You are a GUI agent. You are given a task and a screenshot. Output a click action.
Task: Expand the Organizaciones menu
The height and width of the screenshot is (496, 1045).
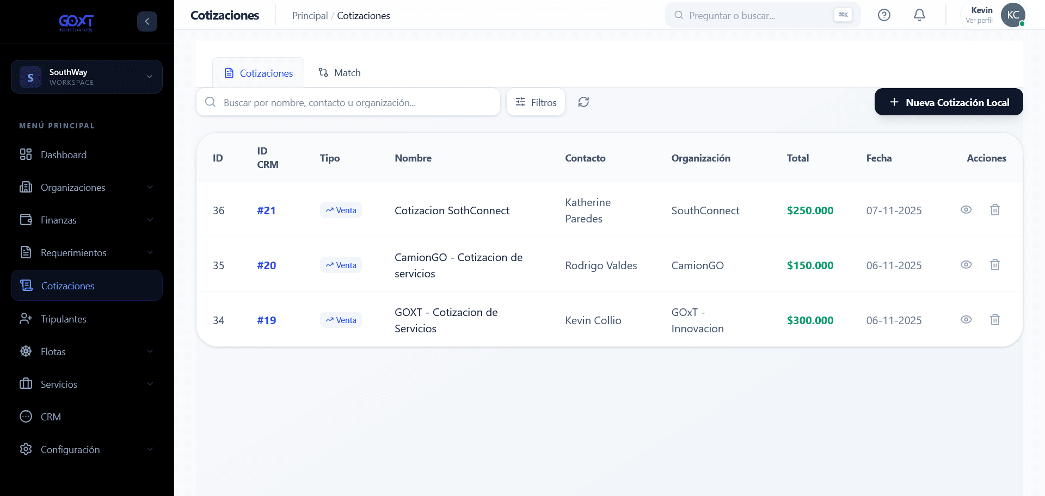[x=87, y=187]
